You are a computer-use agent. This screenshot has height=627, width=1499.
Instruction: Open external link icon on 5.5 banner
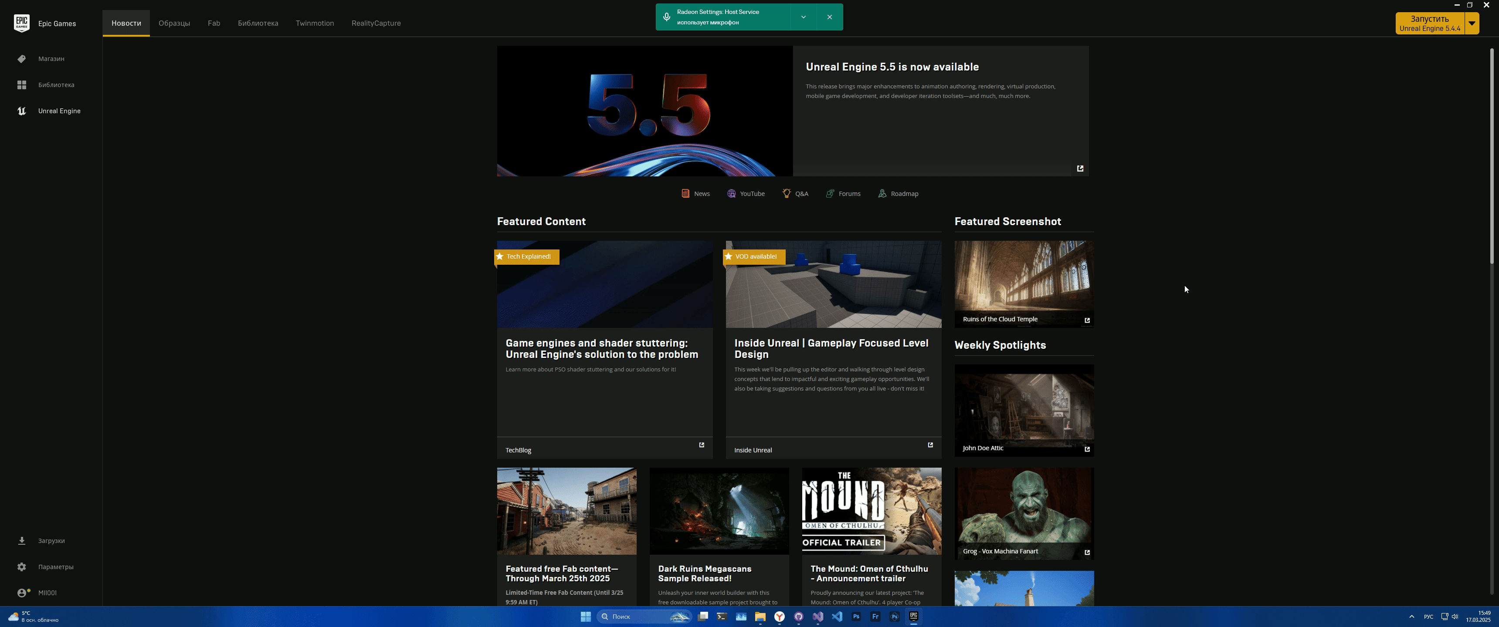point(1080,168)
